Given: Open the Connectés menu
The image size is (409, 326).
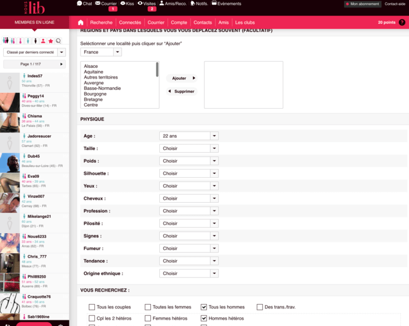Looking at the screenshot, I should [130, 23].
